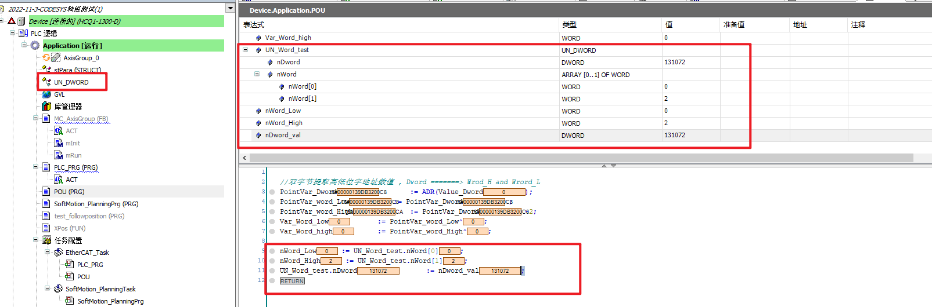Image resolution: width=932 pixels, height=307 pixels.
Task: Click the EtherCAT_Task icon
Action: point(58,253)
